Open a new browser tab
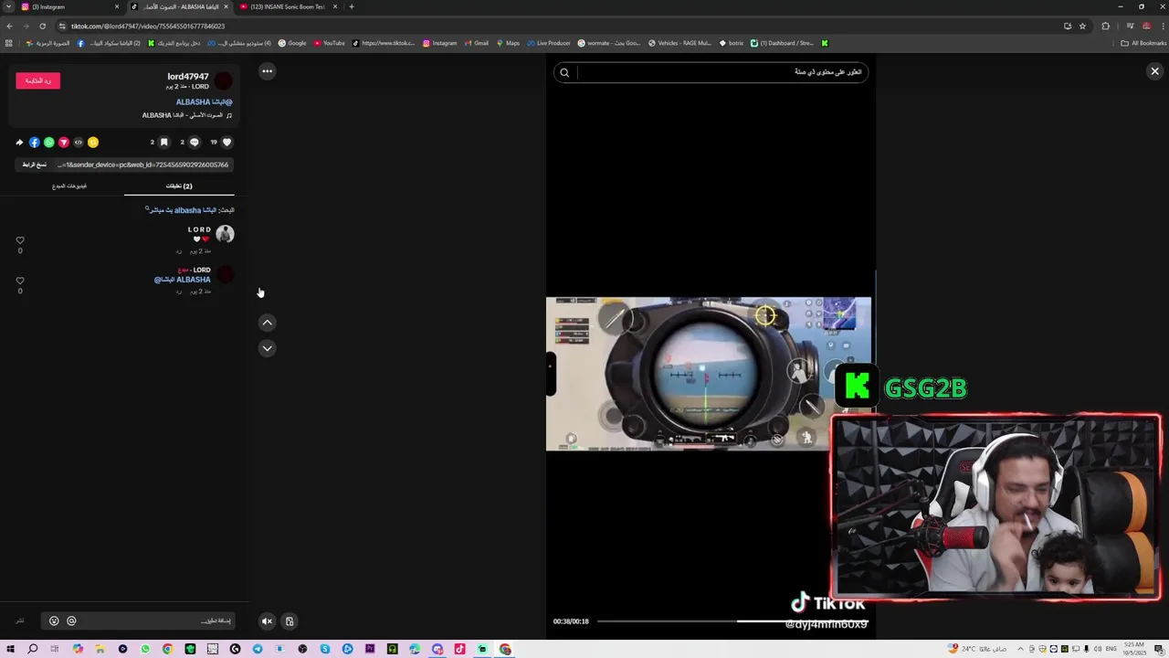 [x=352, y=6]
